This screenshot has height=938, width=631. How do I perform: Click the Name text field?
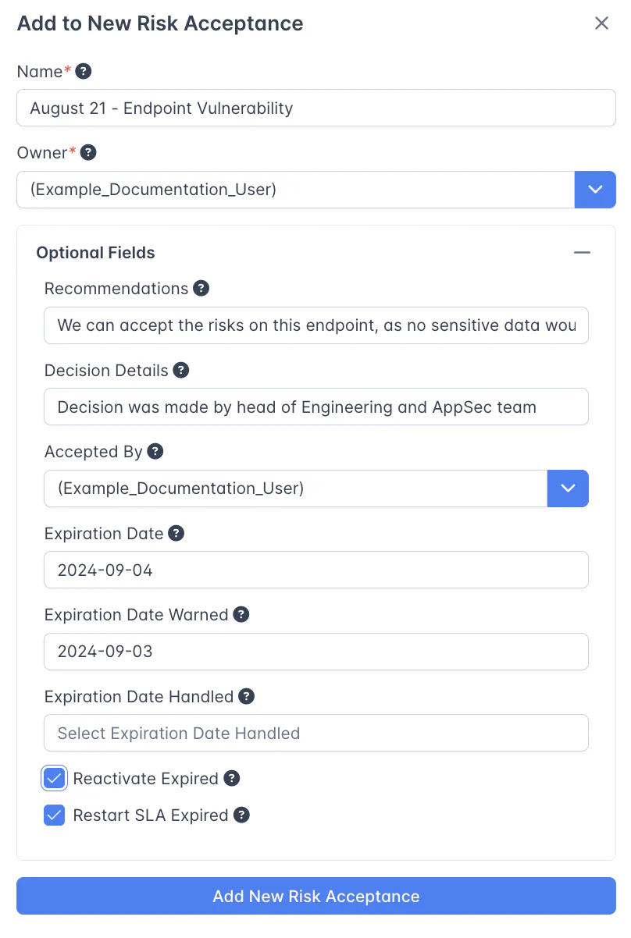point(315,108)
